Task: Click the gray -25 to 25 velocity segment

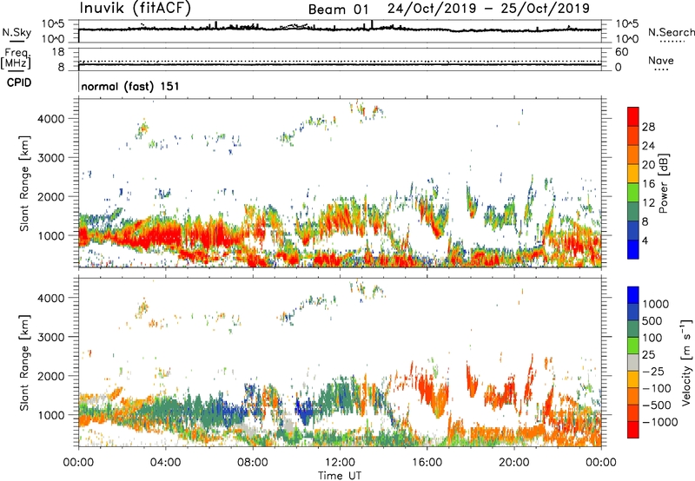Action: click(633, 363)
